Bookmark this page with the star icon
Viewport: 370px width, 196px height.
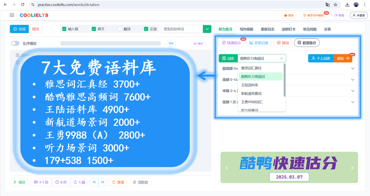coord(335,5)
